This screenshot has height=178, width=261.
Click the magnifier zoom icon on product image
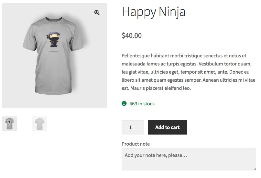click(x=97, y=13)
